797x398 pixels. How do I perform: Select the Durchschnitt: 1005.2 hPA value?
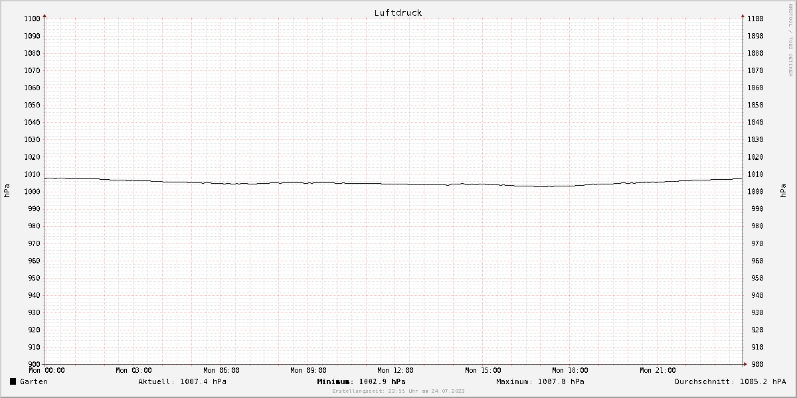(731, 381)
